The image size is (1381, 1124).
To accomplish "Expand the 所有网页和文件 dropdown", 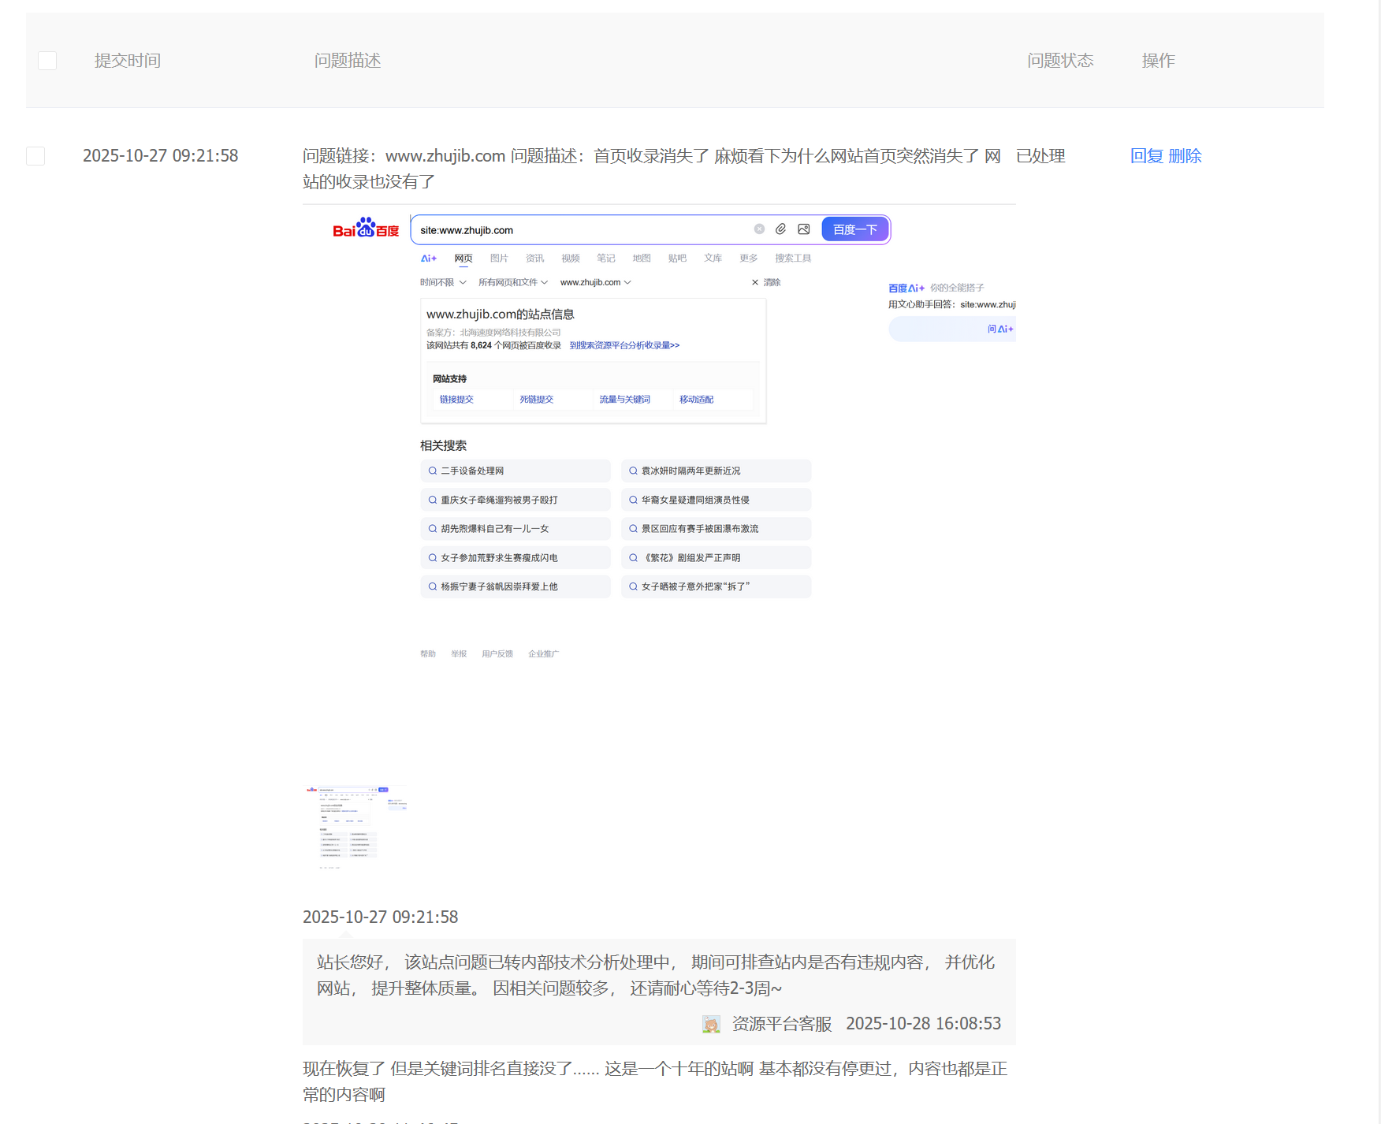I will pos(508,281).
